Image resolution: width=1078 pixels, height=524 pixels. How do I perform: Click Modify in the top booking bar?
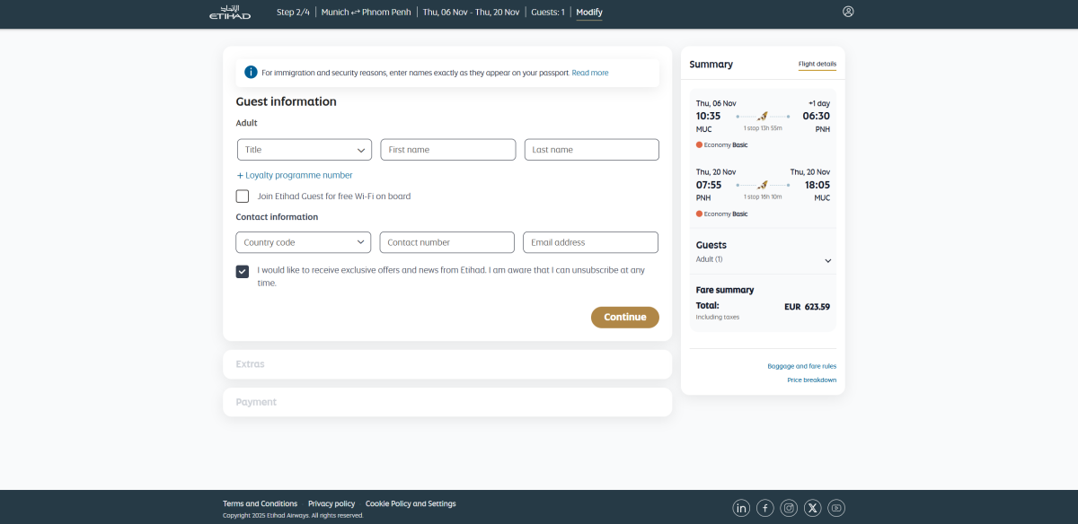[589, 13]
